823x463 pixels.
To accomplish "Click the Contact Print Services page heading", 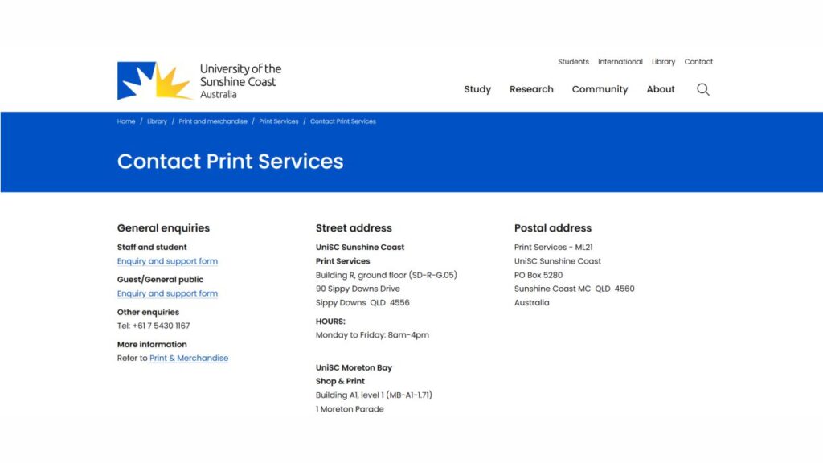I will (x=230, y=161).
